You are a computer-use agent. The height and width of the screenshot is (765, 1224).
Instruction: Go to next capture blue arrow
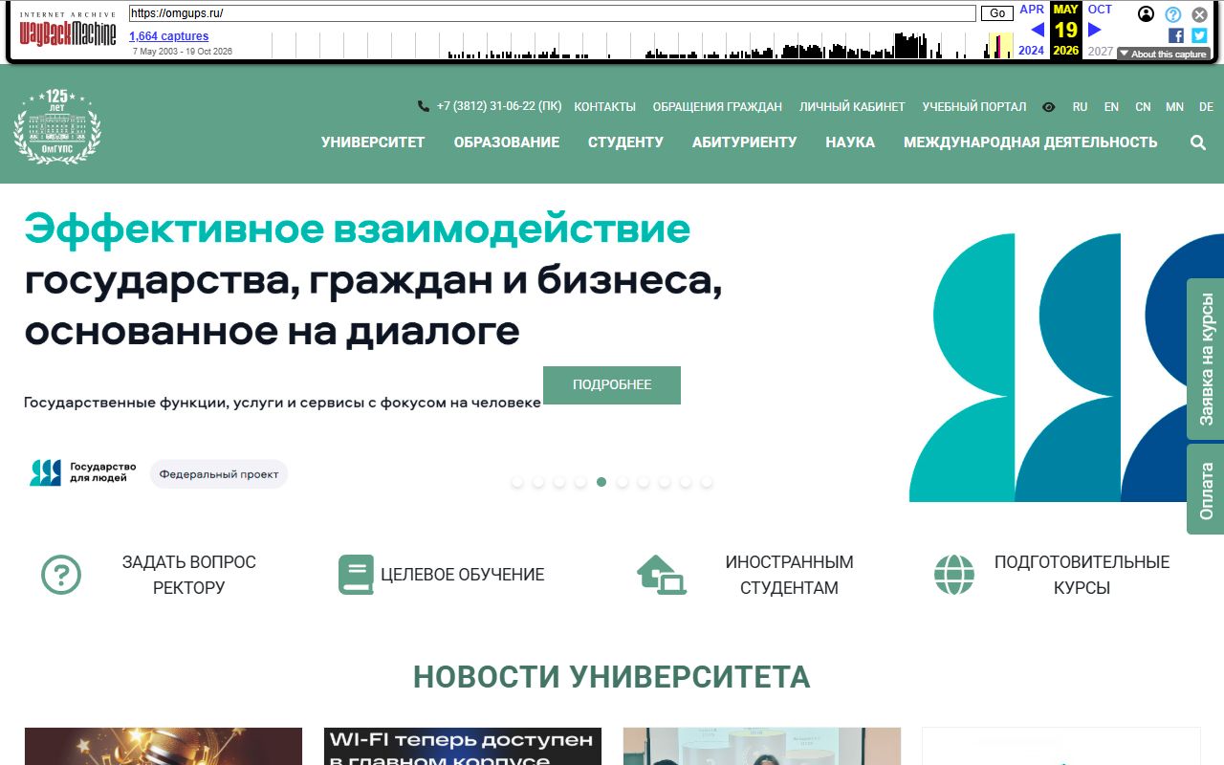[1095, 30]
